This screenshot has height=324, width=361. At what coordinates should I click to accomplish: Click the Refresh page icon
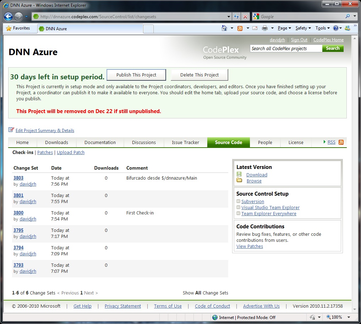[x=236, y=17]
